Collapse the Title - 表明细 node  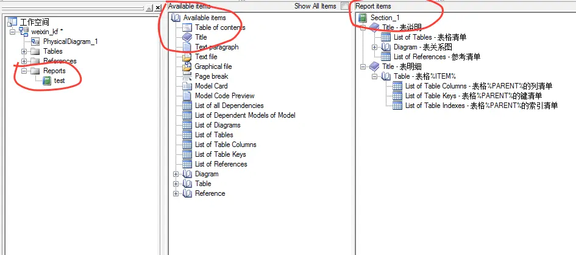coord(363,67)
